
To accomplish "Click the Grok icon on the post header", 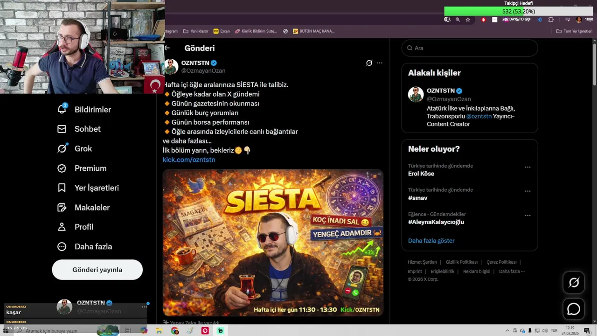I will pyautogui.click(x=369, y=63).
